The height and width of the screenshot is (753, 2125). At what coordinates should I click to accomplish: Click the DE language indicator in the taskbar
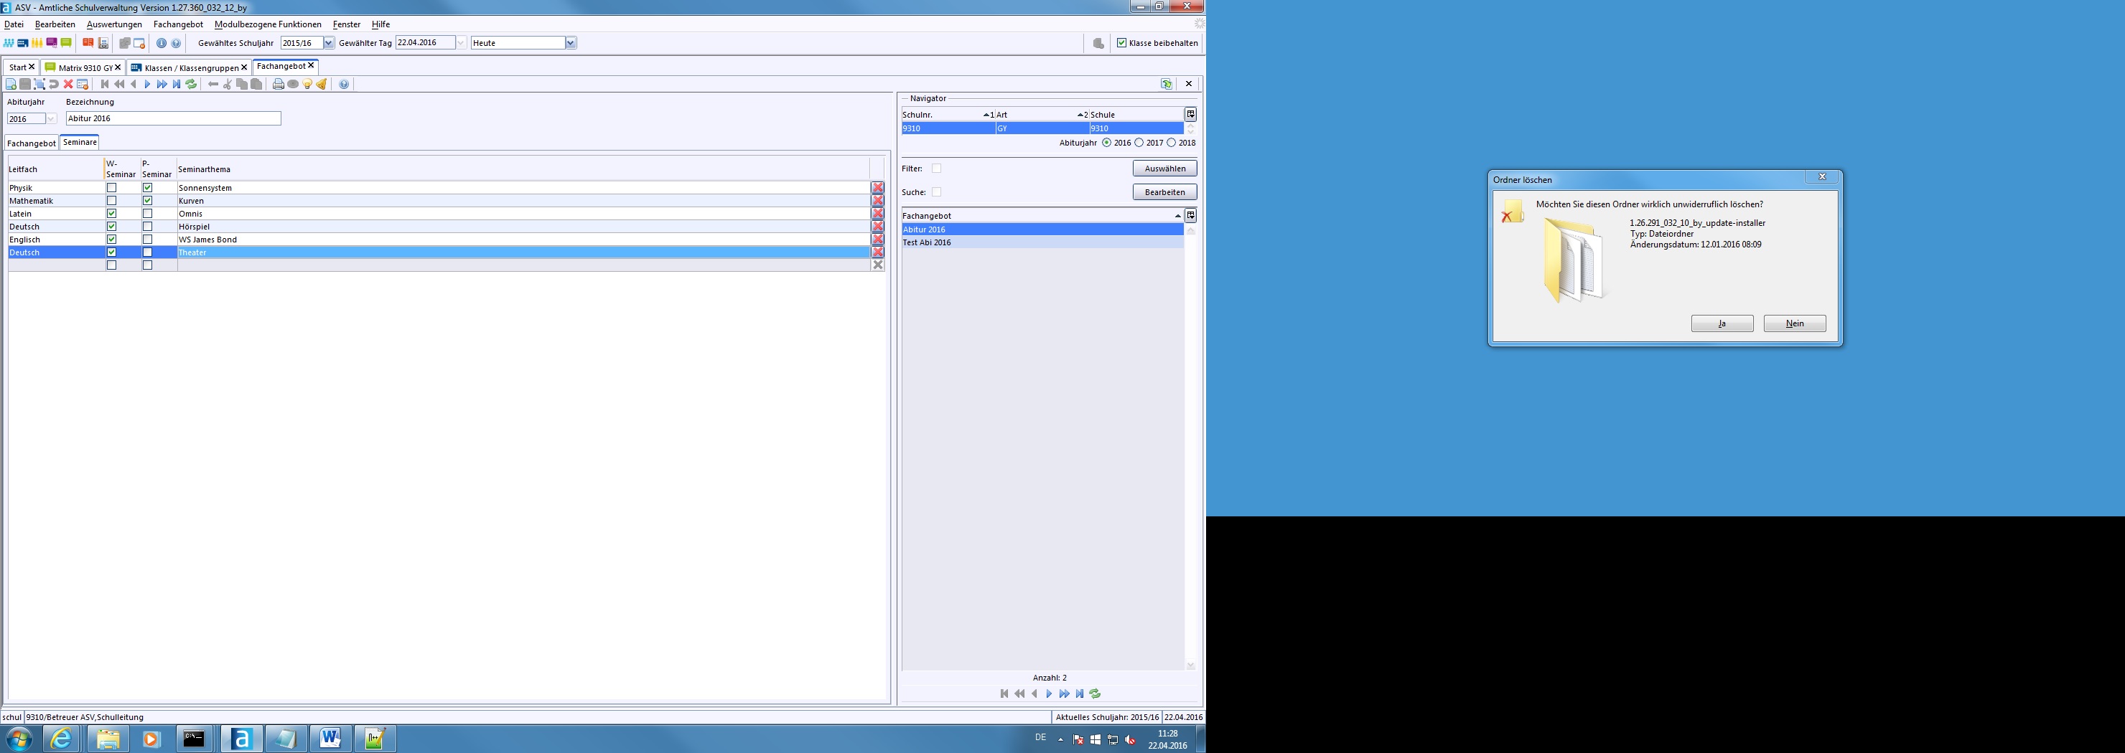click(1040, 738)
